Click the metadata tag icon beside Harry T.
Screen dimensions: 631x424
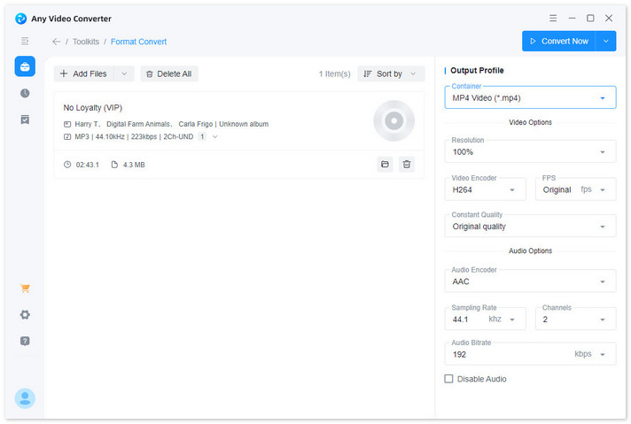click(x=67, y=124)
